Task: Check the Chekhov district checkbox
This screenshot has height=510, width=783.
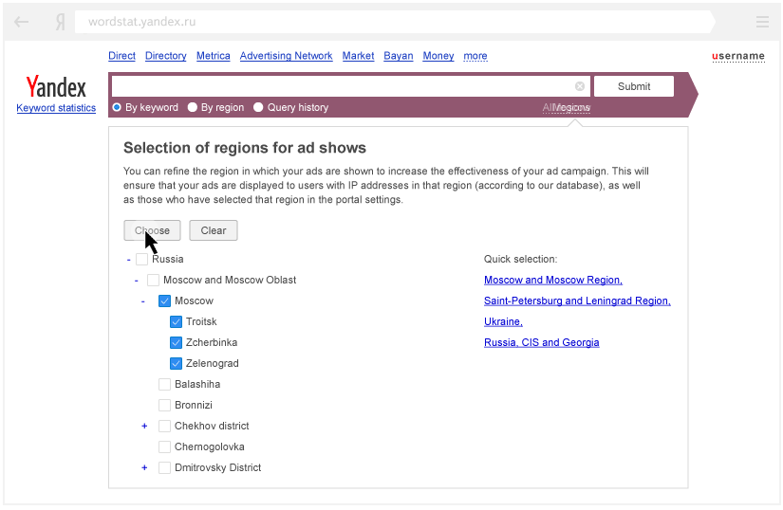Action: pos(165,427)
